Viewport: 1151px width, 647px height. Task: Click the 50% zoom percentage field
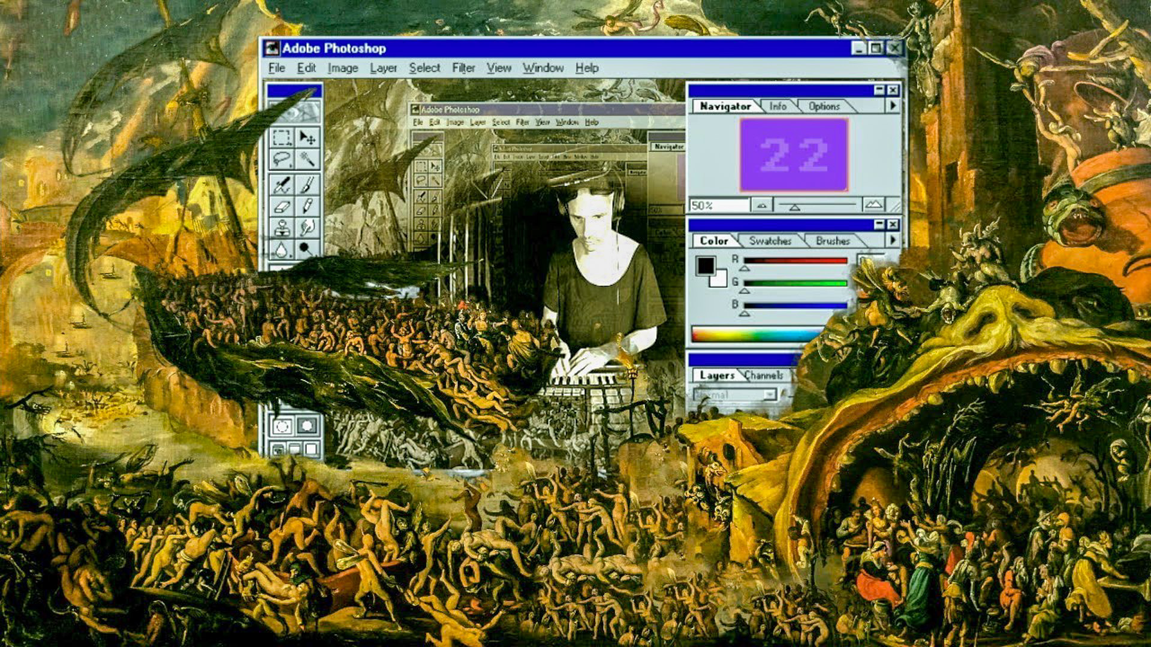click(x=719, y=205)
